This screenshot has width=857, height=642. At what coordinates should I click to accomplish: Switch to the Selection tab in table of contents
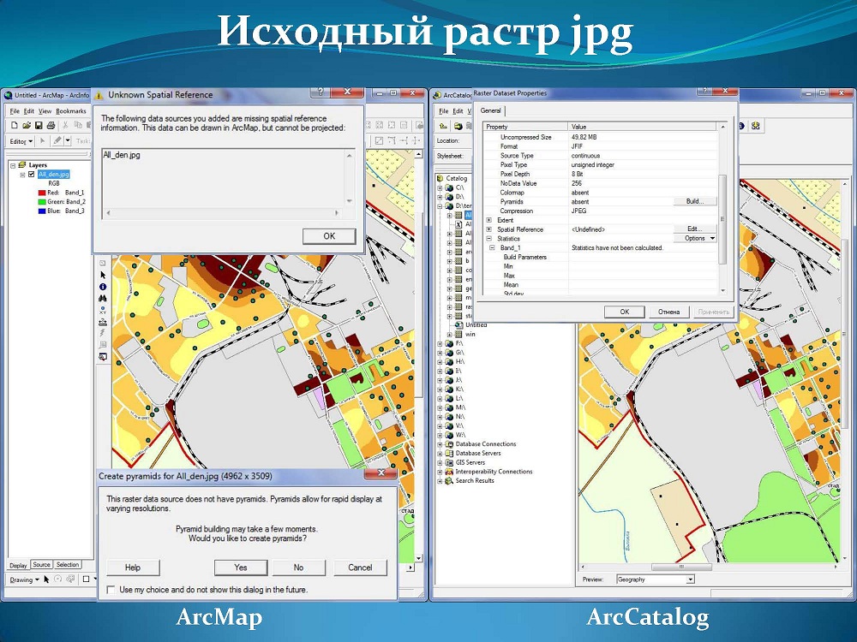click(x=67, y=565)
